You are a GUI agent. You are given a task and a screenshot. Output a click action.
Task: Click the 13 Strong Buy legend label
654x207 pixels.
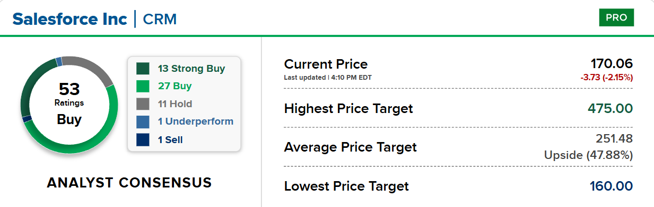pyautogui.click(x=191, y=69)
